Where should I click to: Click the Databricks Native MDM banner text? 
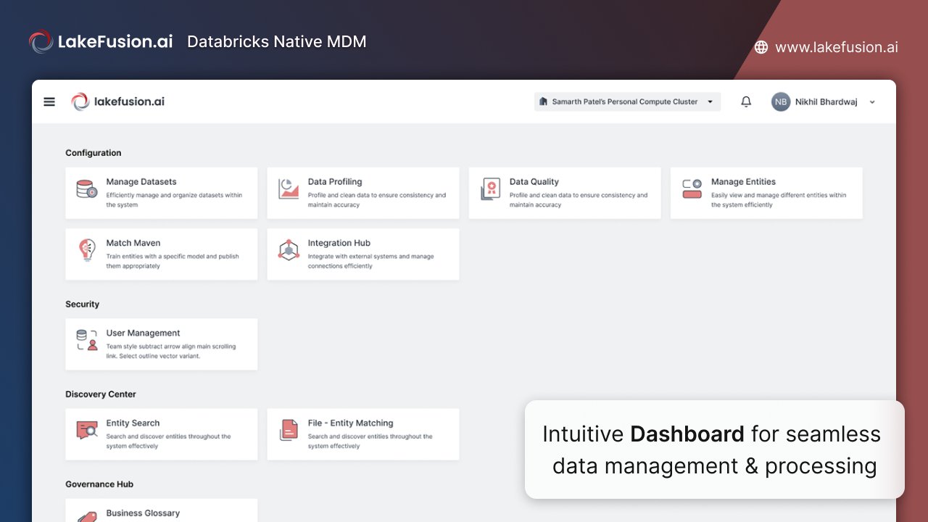277,41
